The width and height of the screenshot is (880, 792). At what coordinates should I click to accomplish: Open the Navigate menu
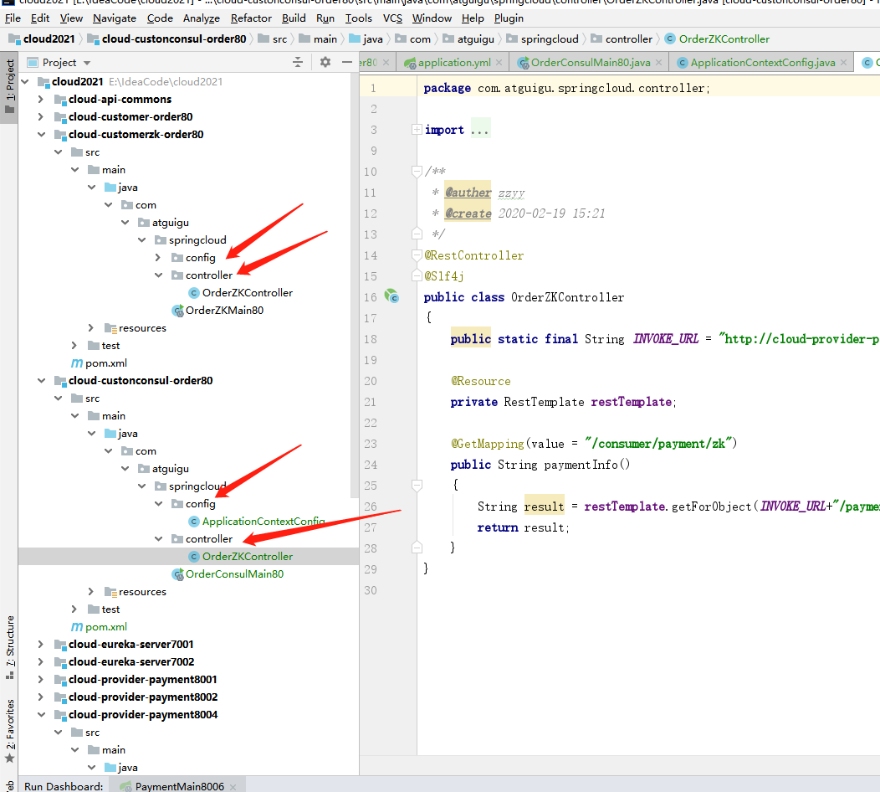click(115, 18)
